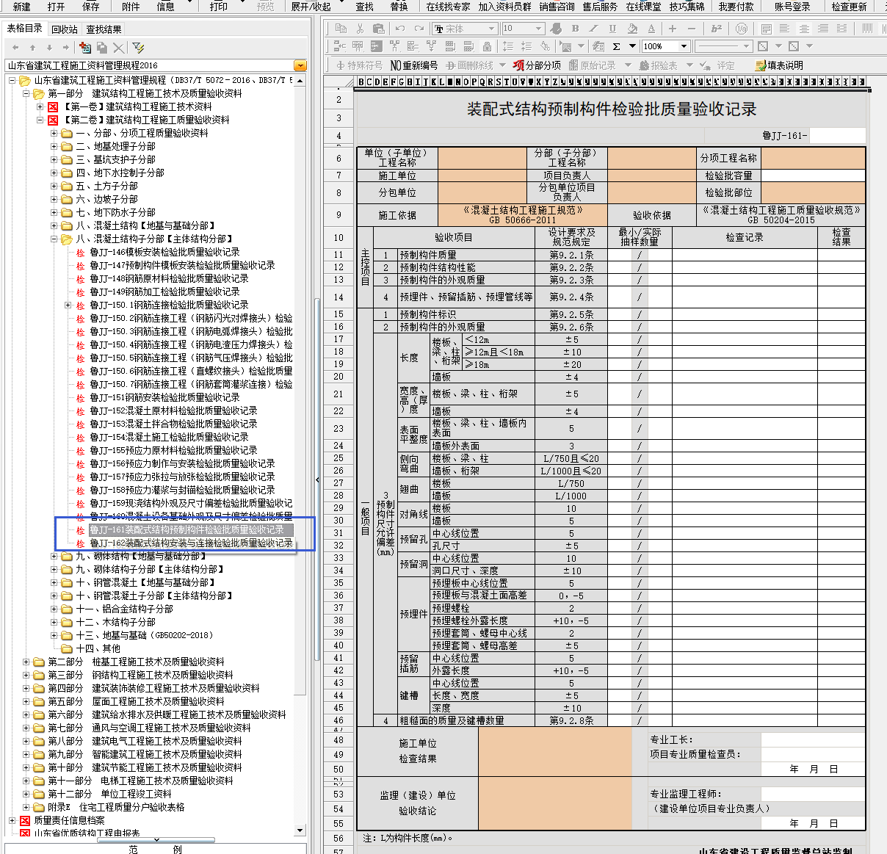Image resolution: width=887 pixels, height=854 pixels.
Task: Click the minus remove icon in toolbar
Action: 692,28
